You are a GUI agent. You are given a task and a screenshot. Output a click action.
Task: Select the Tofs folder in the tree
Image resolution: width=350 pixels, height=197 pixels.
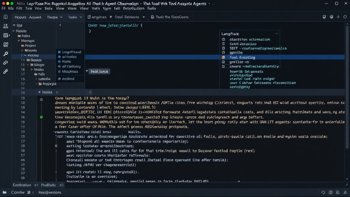click(39, 74)
